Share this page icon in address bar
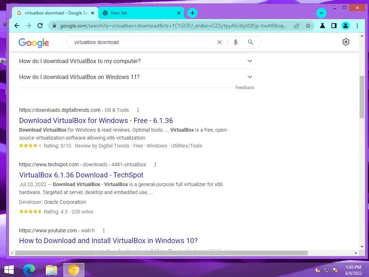369x277 pixels. pos(297,26)
